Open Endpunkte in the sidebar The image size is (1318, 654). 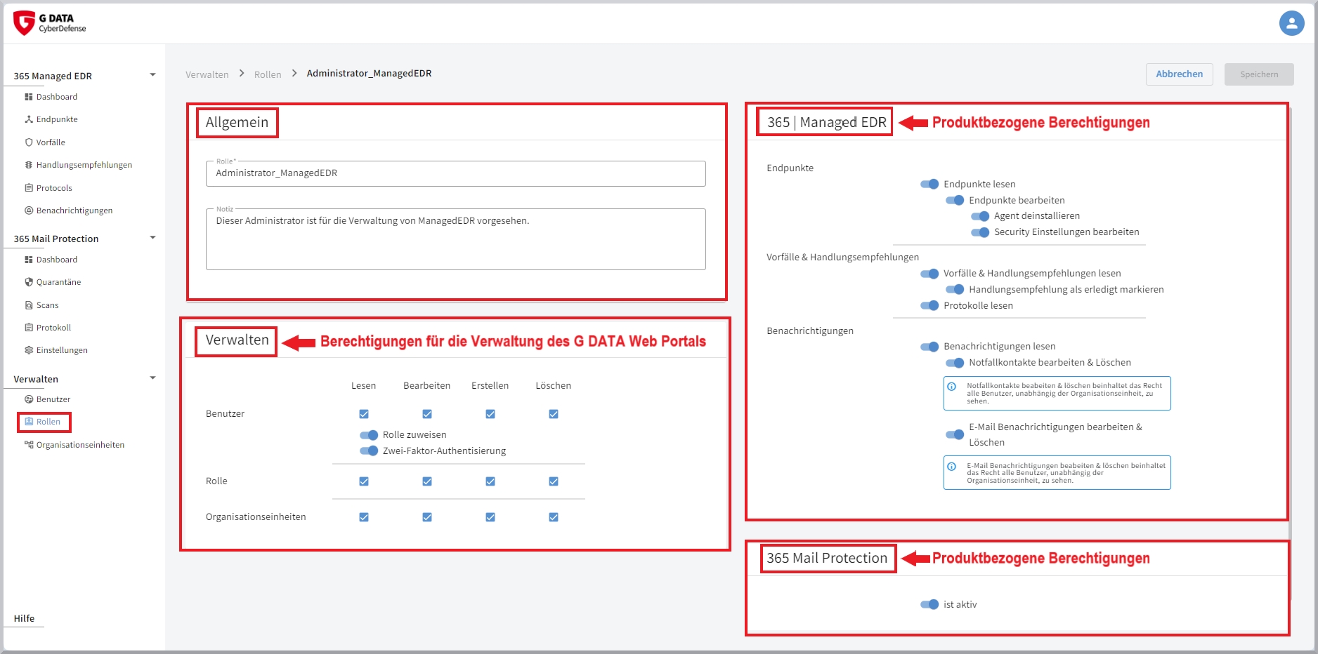click(x=57, y=119)
